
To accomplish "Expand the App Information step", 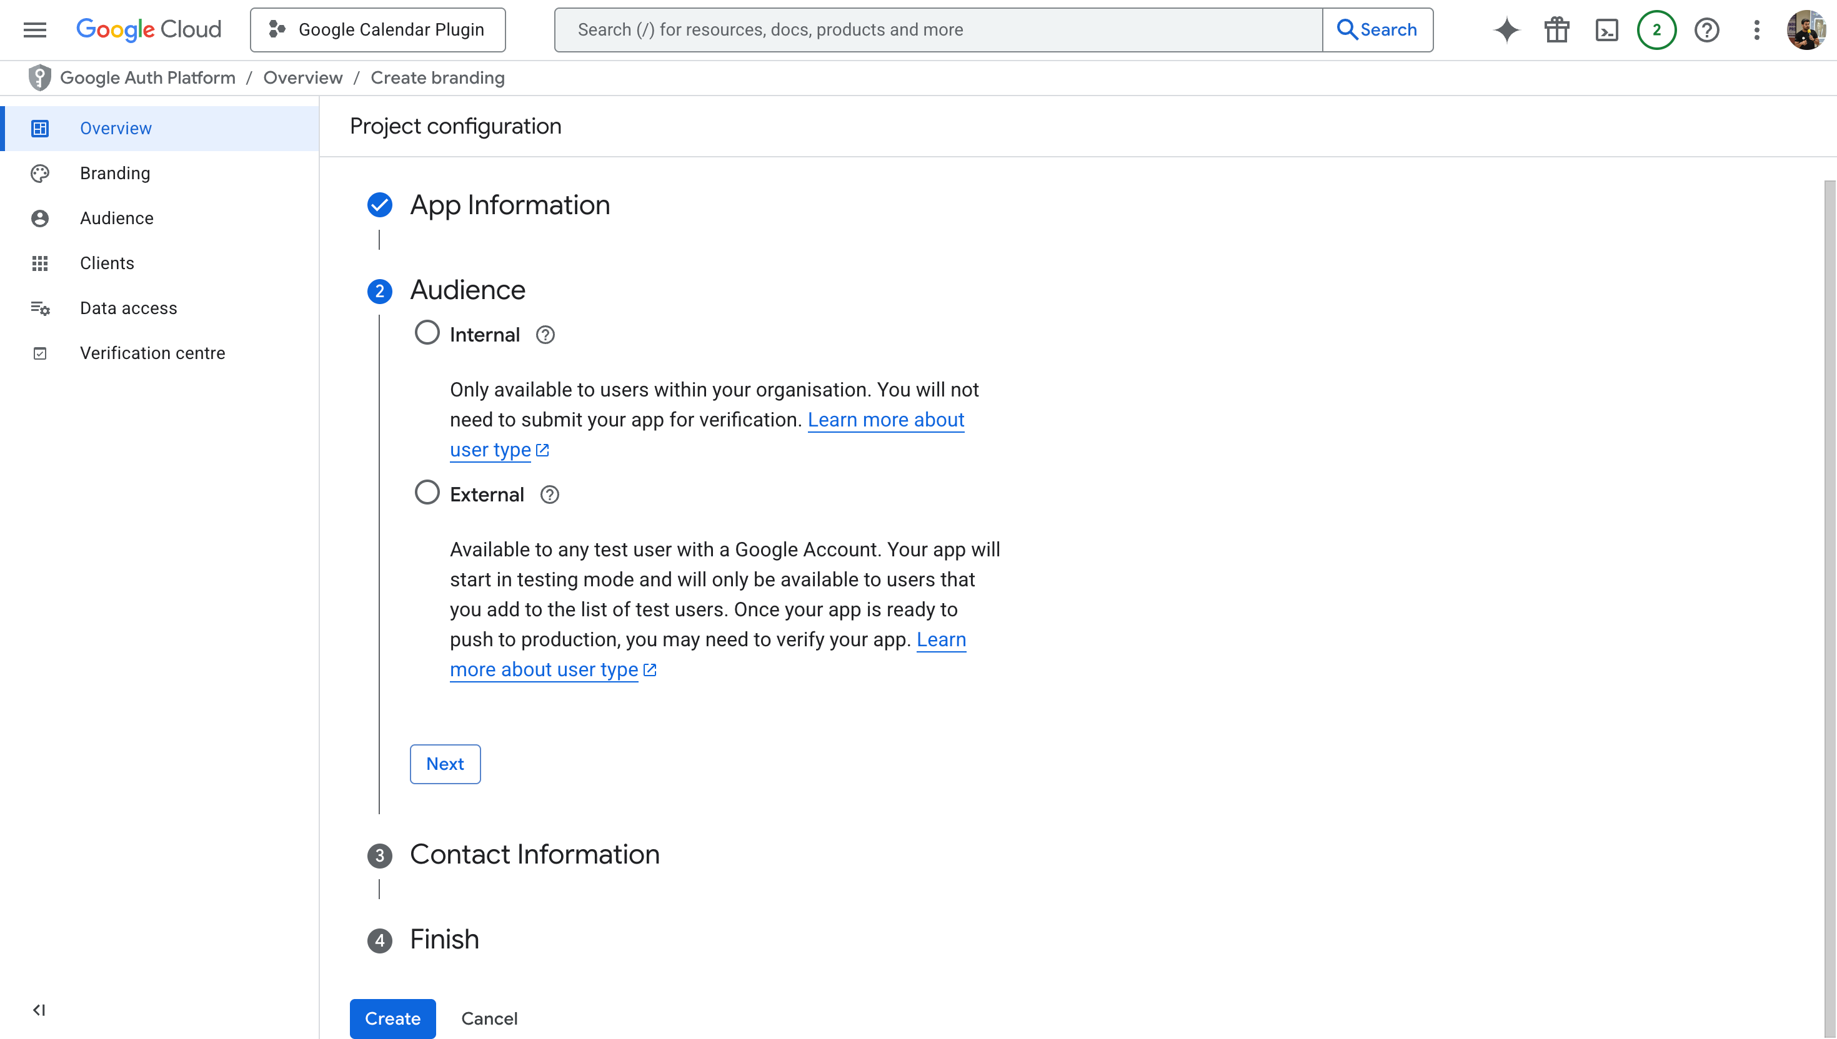I will (509, 205).
